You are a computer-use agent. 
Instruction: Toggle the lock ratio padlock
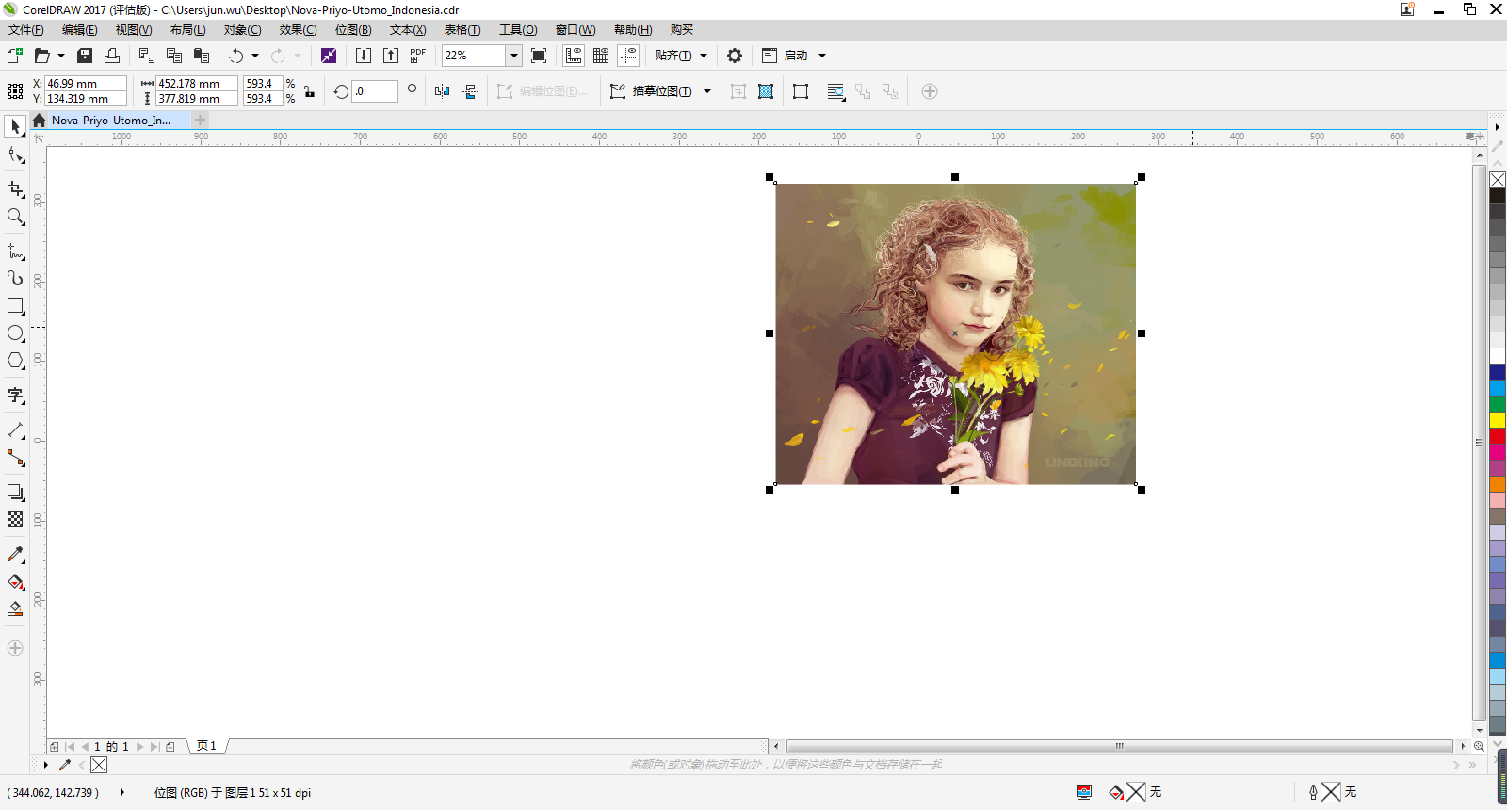[309, 91]
